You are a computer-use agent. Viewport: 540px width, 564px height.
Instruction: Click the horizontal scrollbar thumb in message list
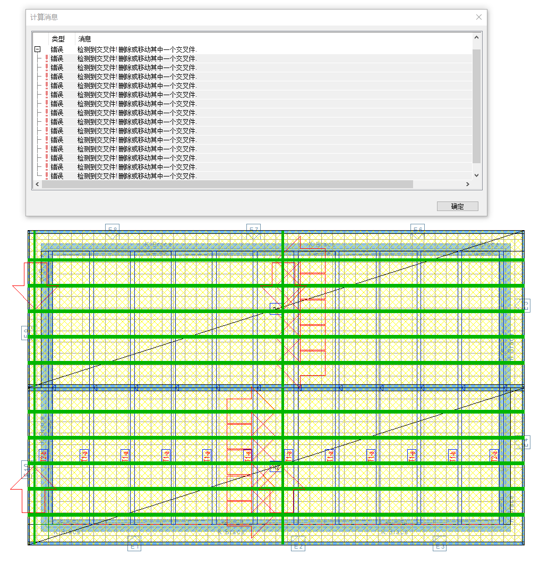point(227,184)
